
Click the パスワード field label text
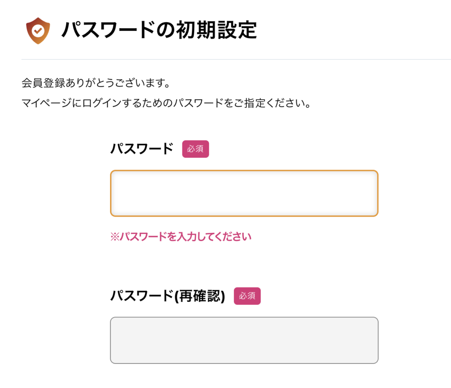click(x=142, y=149)
